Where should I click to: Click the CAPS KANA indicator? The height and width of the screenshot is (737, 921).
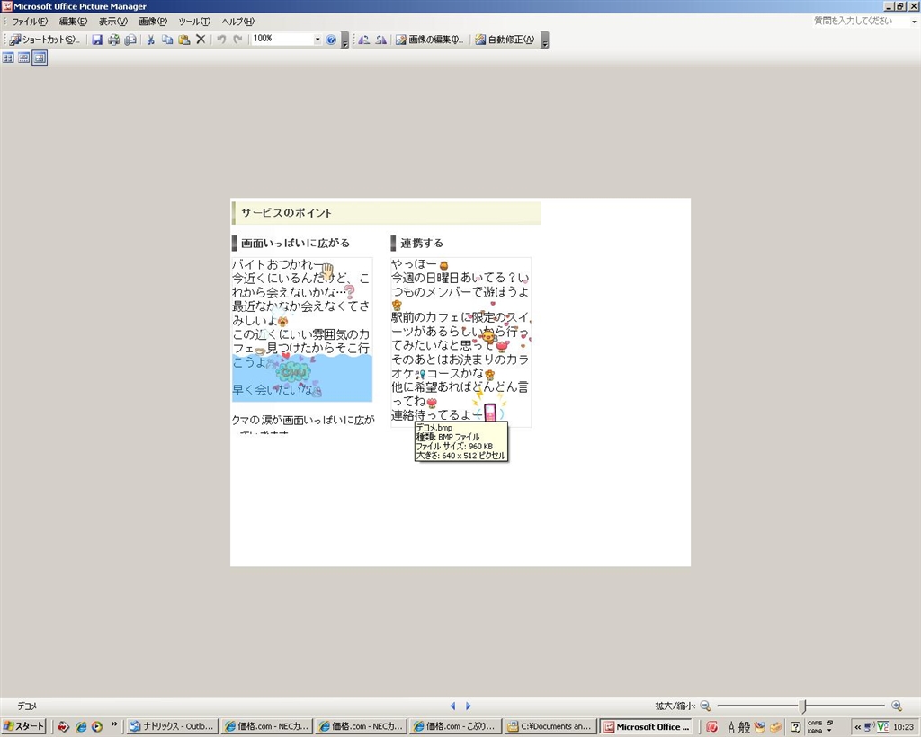[815, 727]
